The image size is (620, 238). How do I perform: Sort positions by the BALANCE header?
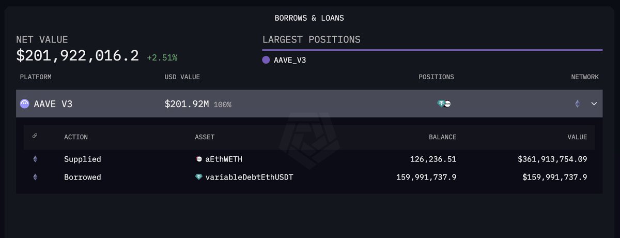coord(442,137)
